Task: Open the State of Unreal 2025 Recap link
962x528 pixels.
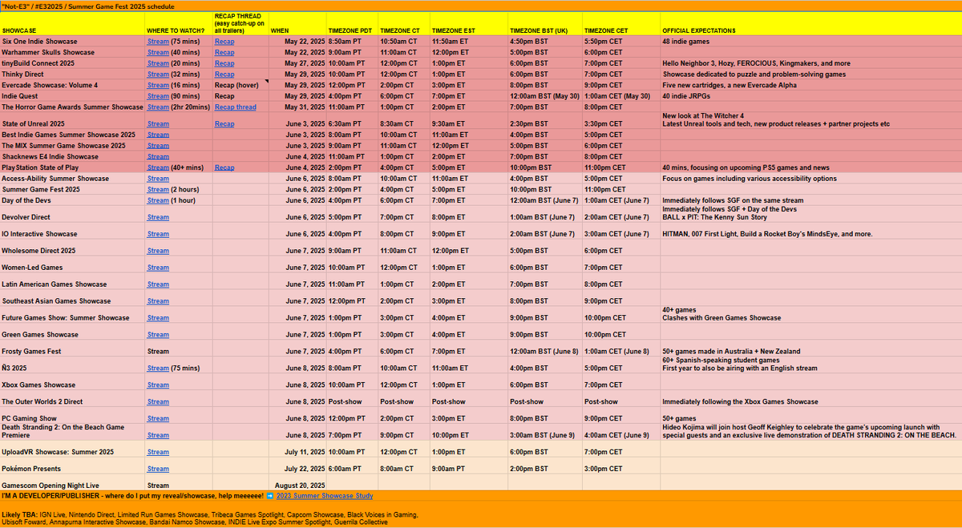Action: point(224,124)
